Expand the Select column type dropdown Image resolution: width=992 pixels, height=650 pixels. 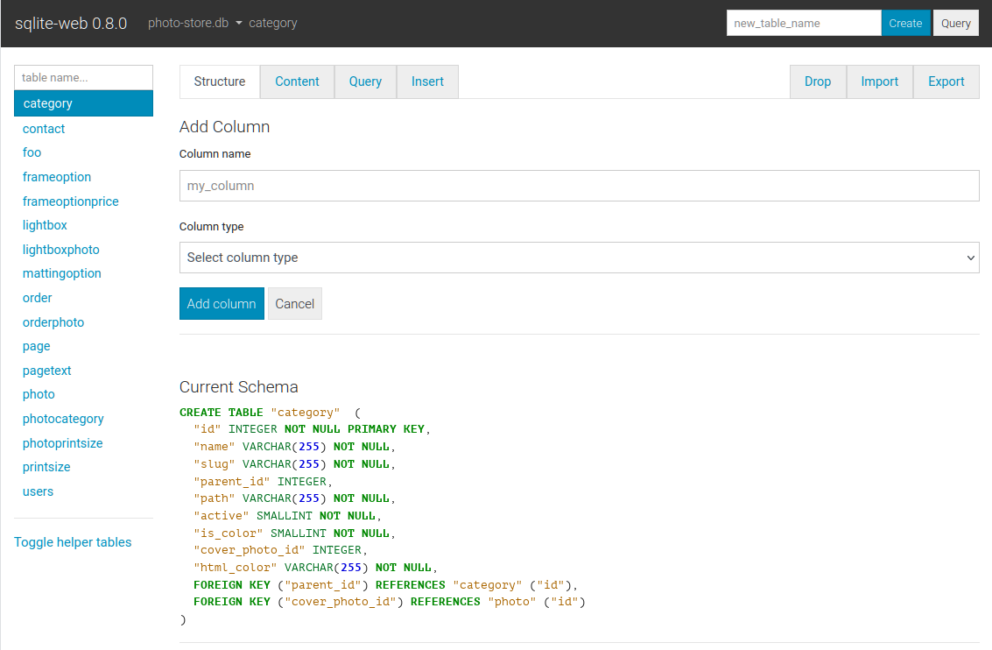579,258
